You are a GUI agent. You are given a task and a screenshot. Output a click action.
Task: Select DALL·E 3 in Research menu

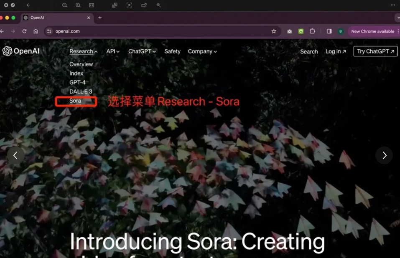coord(81,91)
